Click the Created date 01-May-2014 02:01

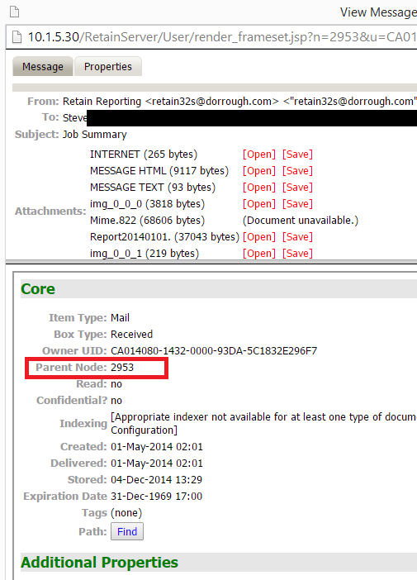pyautogui.click(x=157, y=447)
